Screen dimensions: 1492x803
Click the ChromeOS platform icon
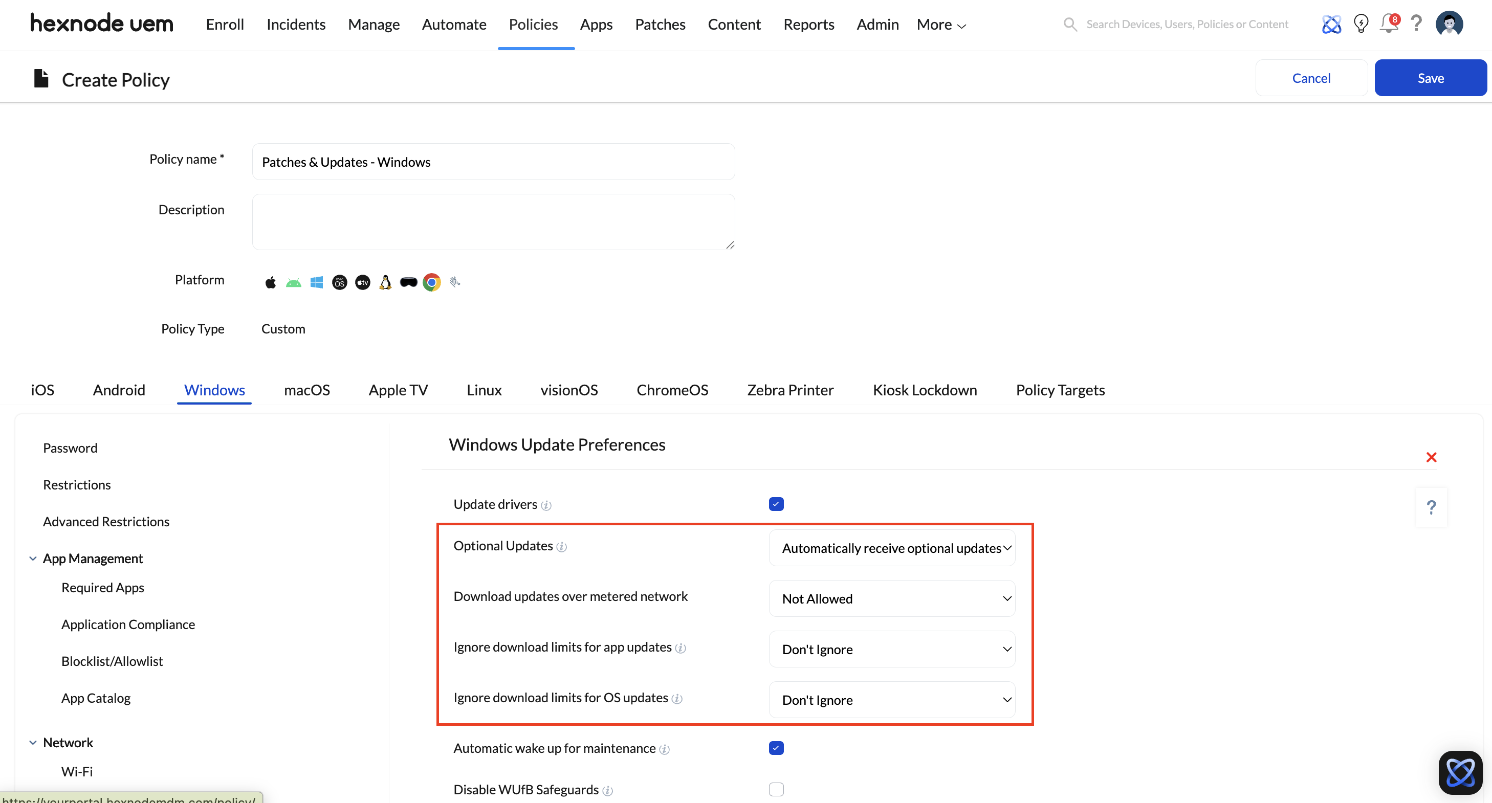coord(431,282)
